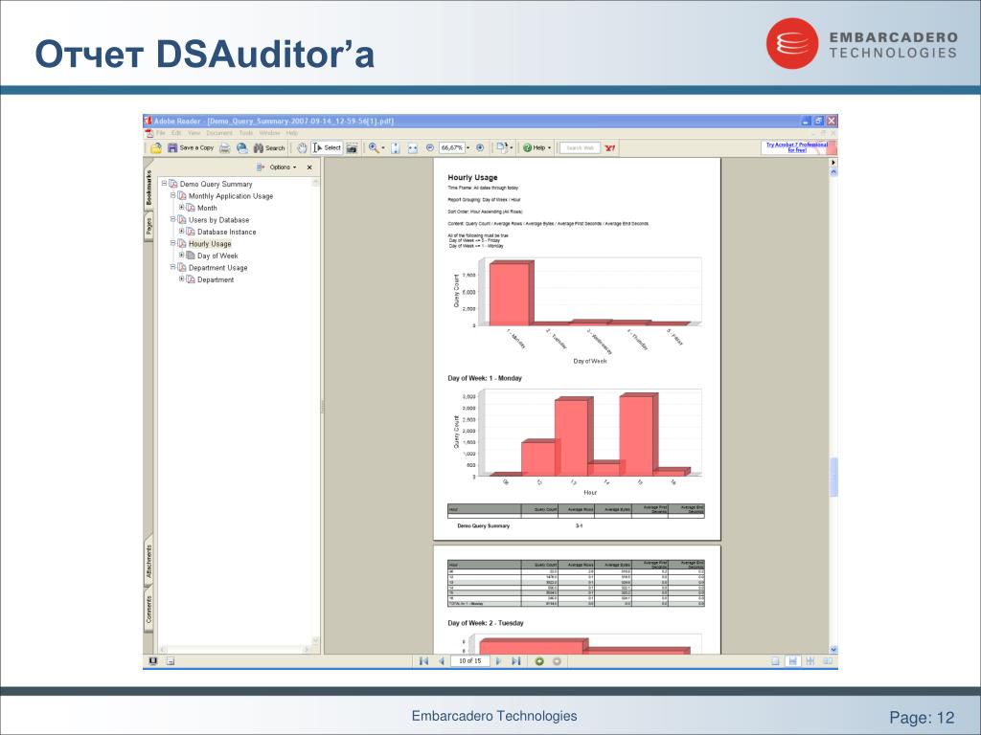Viewport: 981px width, 735px height.
Task: Click the Open file folder icon
Action: [156, 148]
